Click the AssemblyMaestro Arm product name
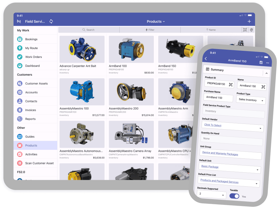This screenshot has width=278, height=208. [173, 108]
